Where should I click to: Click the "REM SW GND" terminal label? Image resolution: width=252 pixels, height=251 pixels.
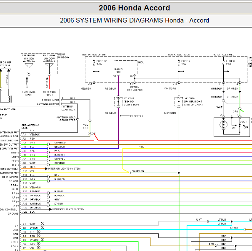coord(10,177)
